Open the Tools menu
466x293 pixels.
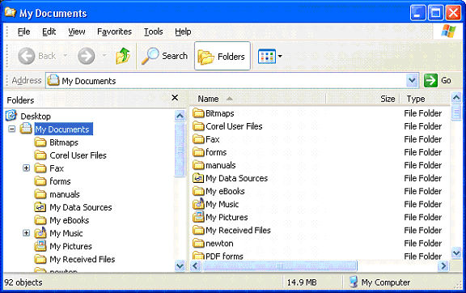click(154, 32)
